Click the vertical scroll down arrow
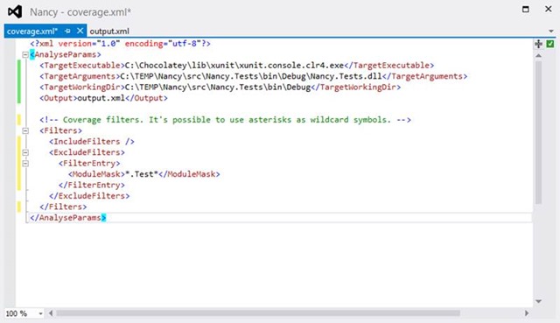The height and width of the screenshot is (323, 560). [539, 302]
